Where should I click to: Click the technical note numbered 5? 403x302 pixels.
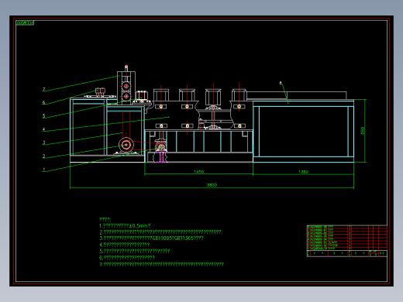135,251
